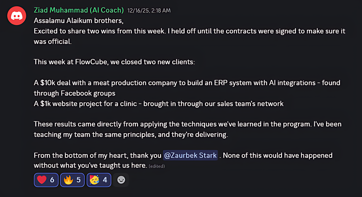This screenshot has height=197, width=362.
Task: Click the count 6 beside the heart
Action: coord(52,180)
